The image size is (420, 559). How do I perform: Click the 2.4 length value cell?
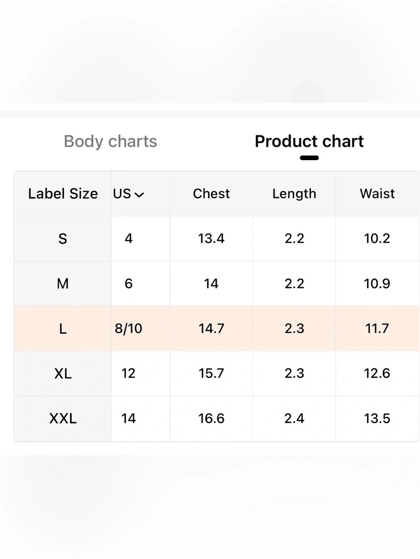click(x=294, y=418)
